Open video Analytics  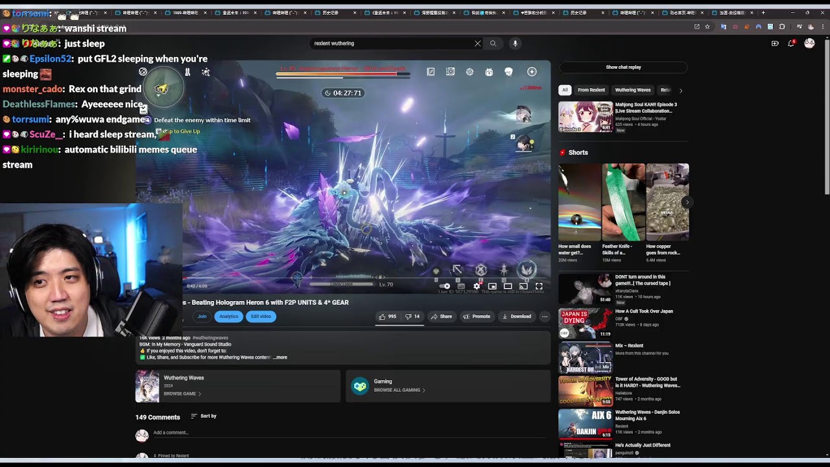click(x=228, y=317)
